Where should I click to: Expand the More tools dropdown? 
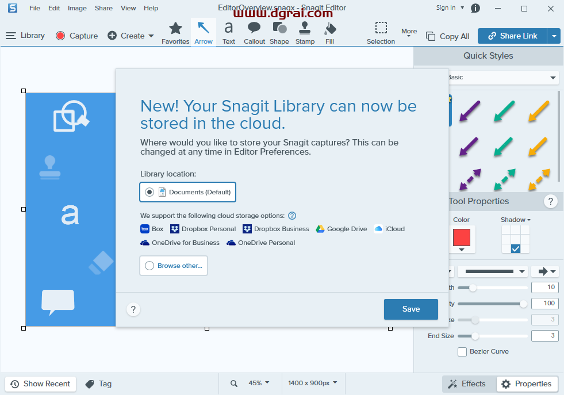(x=409, y=33)
